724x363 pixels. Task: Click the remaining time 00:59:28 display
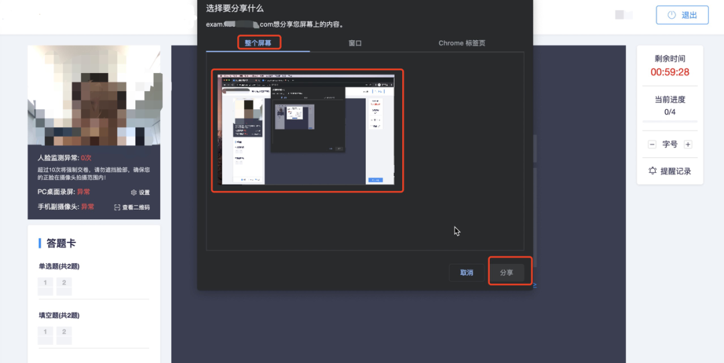tap(670, 72)
